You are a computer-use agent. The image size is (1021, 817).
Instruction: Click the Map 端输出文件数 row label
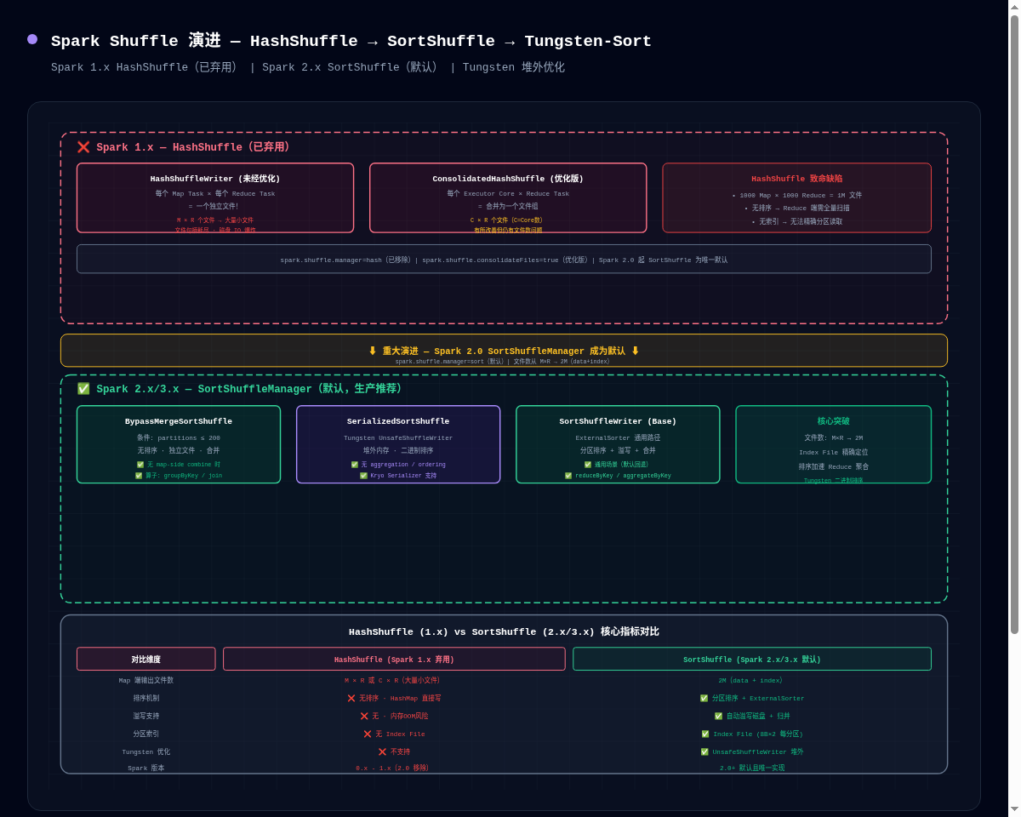tap(146, 681)
